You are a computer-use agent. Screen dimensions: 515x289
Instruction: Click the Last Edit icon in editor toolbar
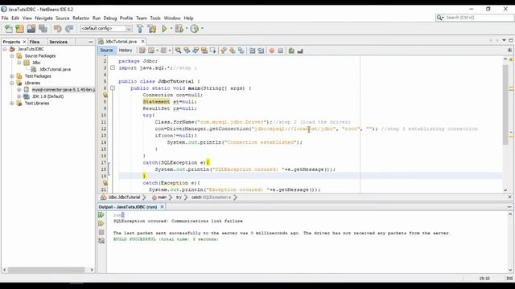tap(142, 51)
